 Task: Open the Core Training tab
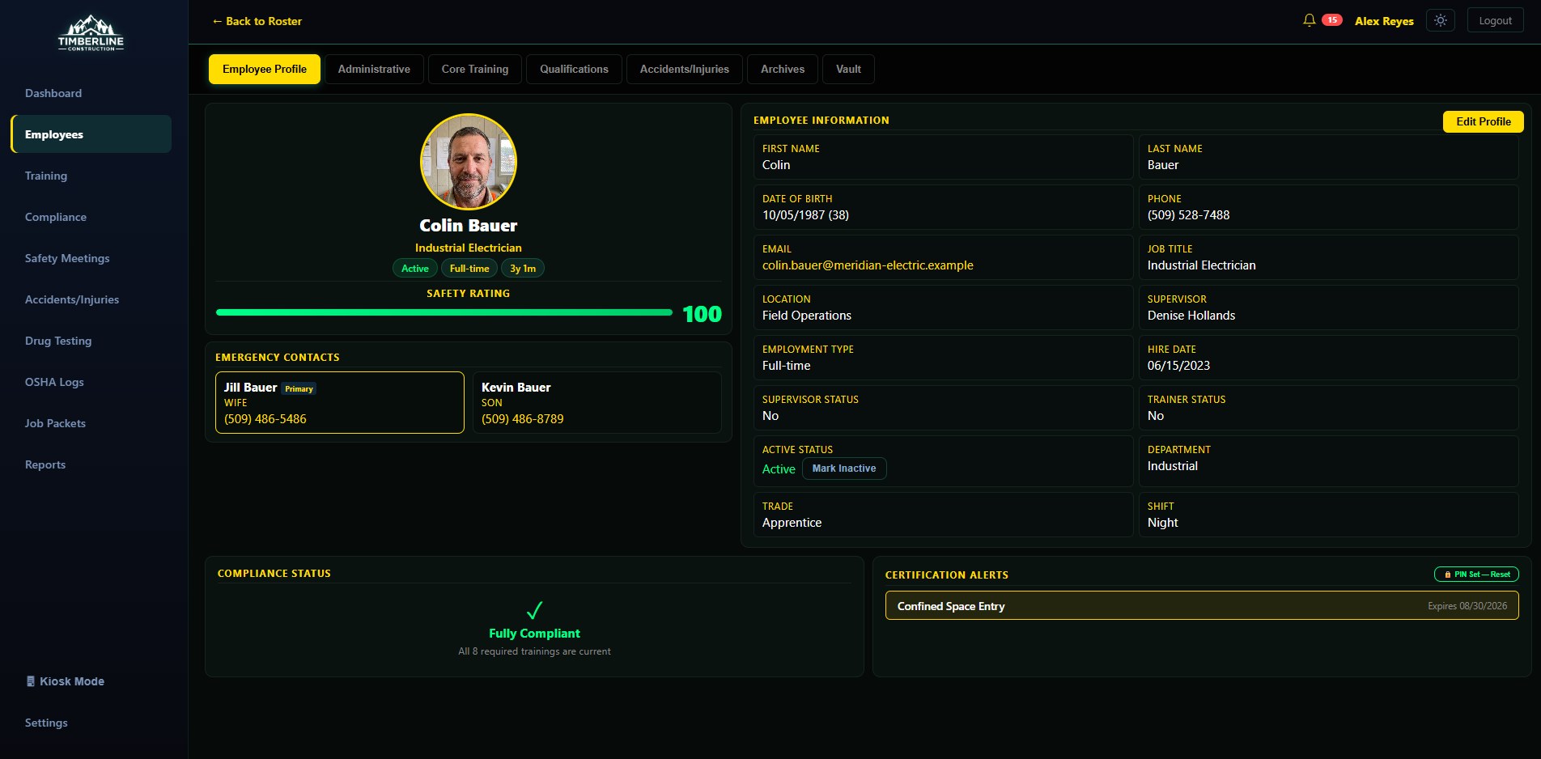(475, 69)
